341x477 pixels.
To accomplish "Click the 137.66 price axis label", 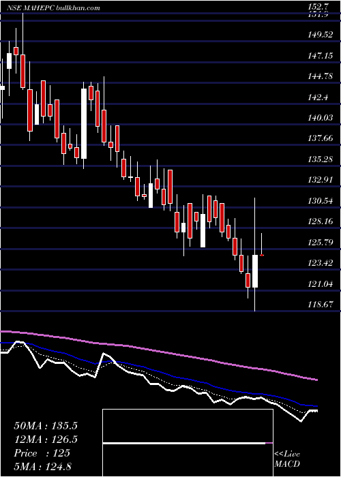I will tap(319, 138).
